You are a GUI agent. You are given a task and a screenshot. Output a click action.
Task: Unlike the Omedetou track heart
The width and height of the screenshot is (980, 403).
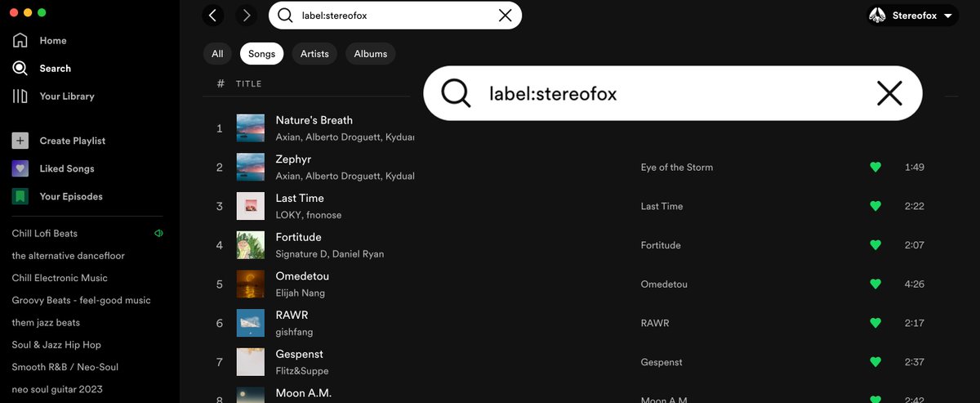pyautogui.click(x=875, y=284)
